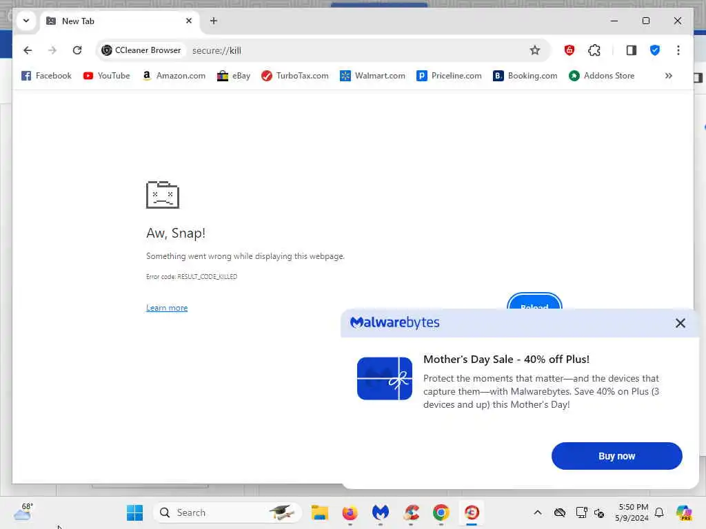Viewport: 706px width, 529px height.
Task: Click the Learn more link
Action: tap(167, 308)
